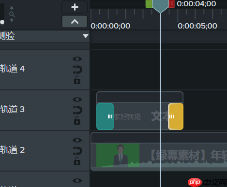Click the 0:00:05;00 ruler timestamp
227x187 pixels.
coord(197,26)
